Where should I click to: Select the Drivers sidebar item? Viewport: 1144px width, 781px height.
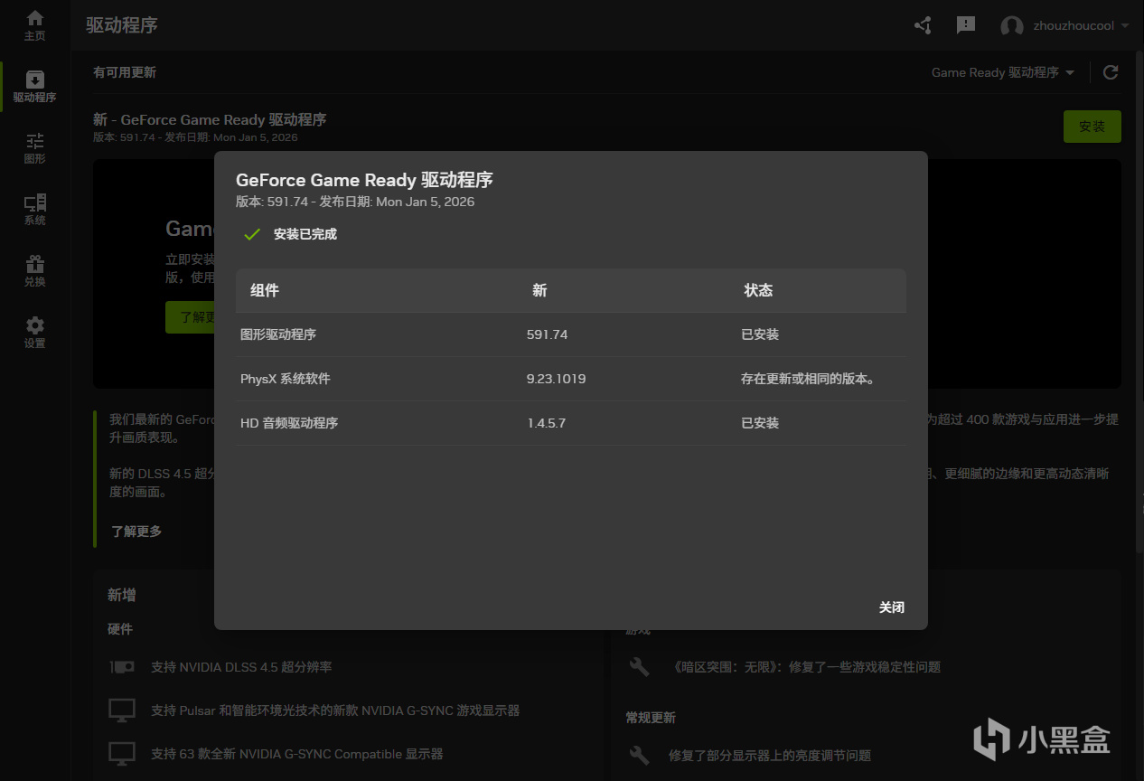pyautogui.click(x=35, y=87)
